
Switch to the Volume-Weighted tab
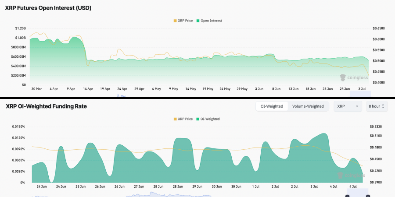coord(308,106)
